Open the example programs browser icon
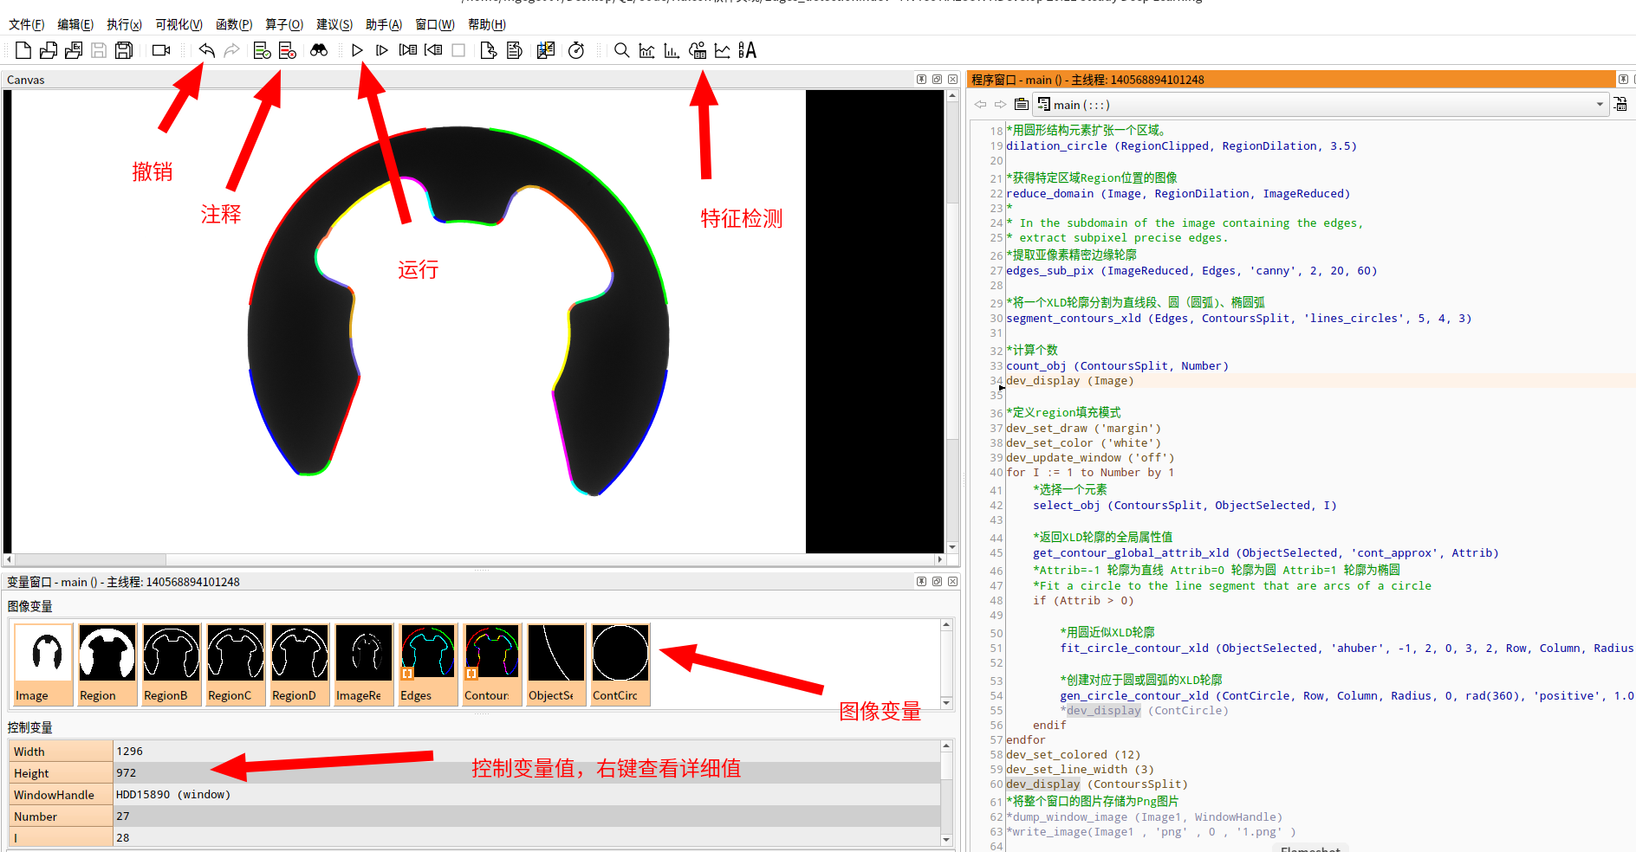The height and width of the screenshot is (852, 1636). [x=74, y=50]
